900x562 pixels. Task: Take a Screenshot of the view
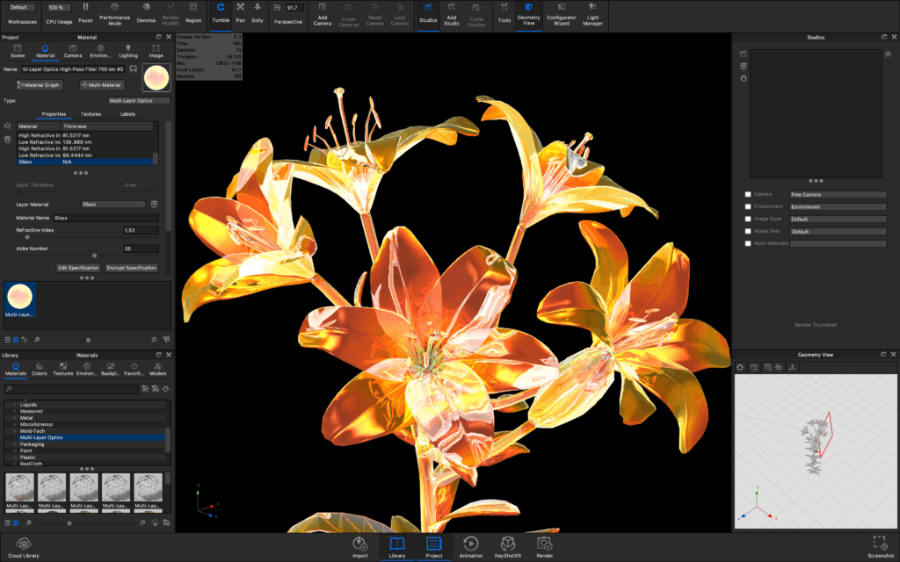point(880,546)
